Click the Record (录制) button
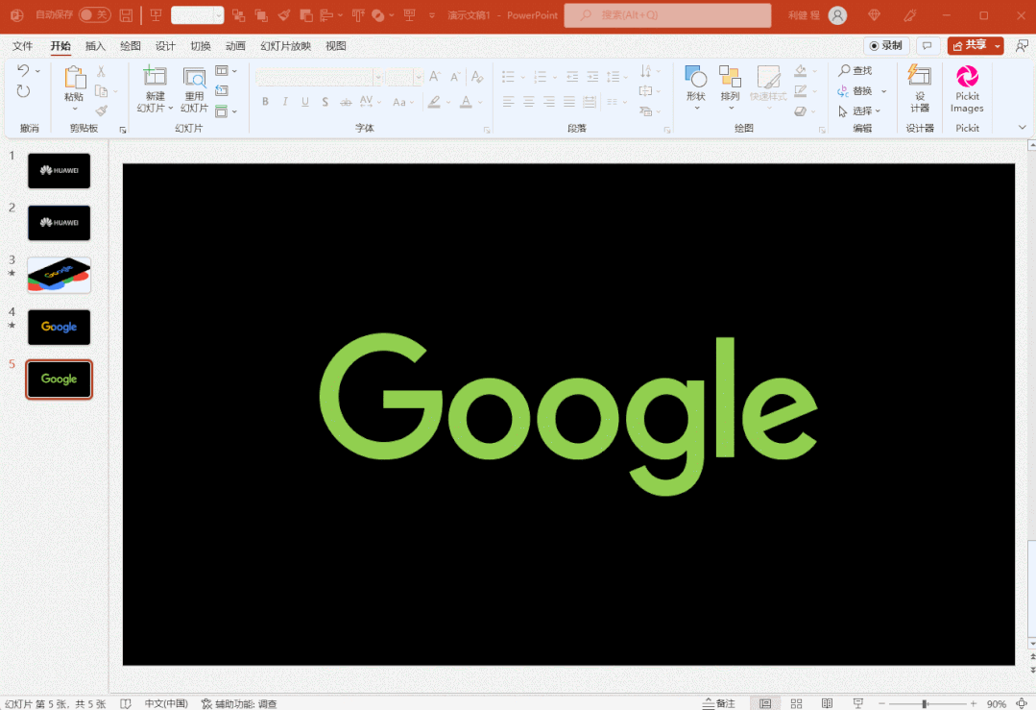The width and height of the screenshot is (1036, 710). (886, 45)
